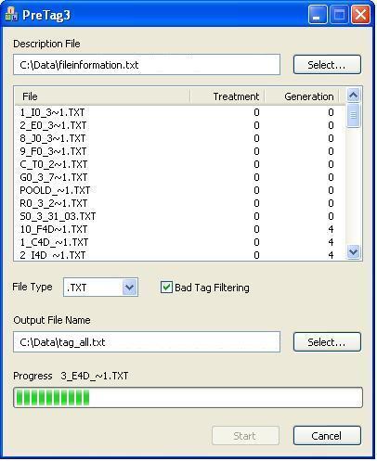Click Select button for Output File Name
The height and width of the screenshot is (461, 377).
327,342
